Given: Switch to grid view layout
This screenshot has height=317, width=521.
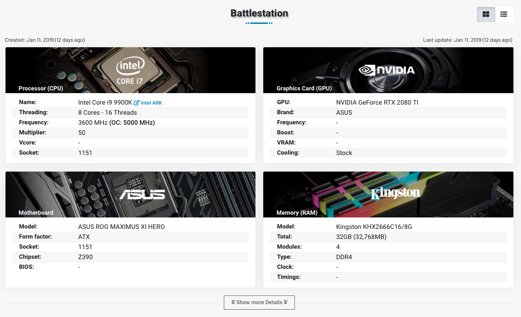Looking at the screenshot, I should click(486, 14).
